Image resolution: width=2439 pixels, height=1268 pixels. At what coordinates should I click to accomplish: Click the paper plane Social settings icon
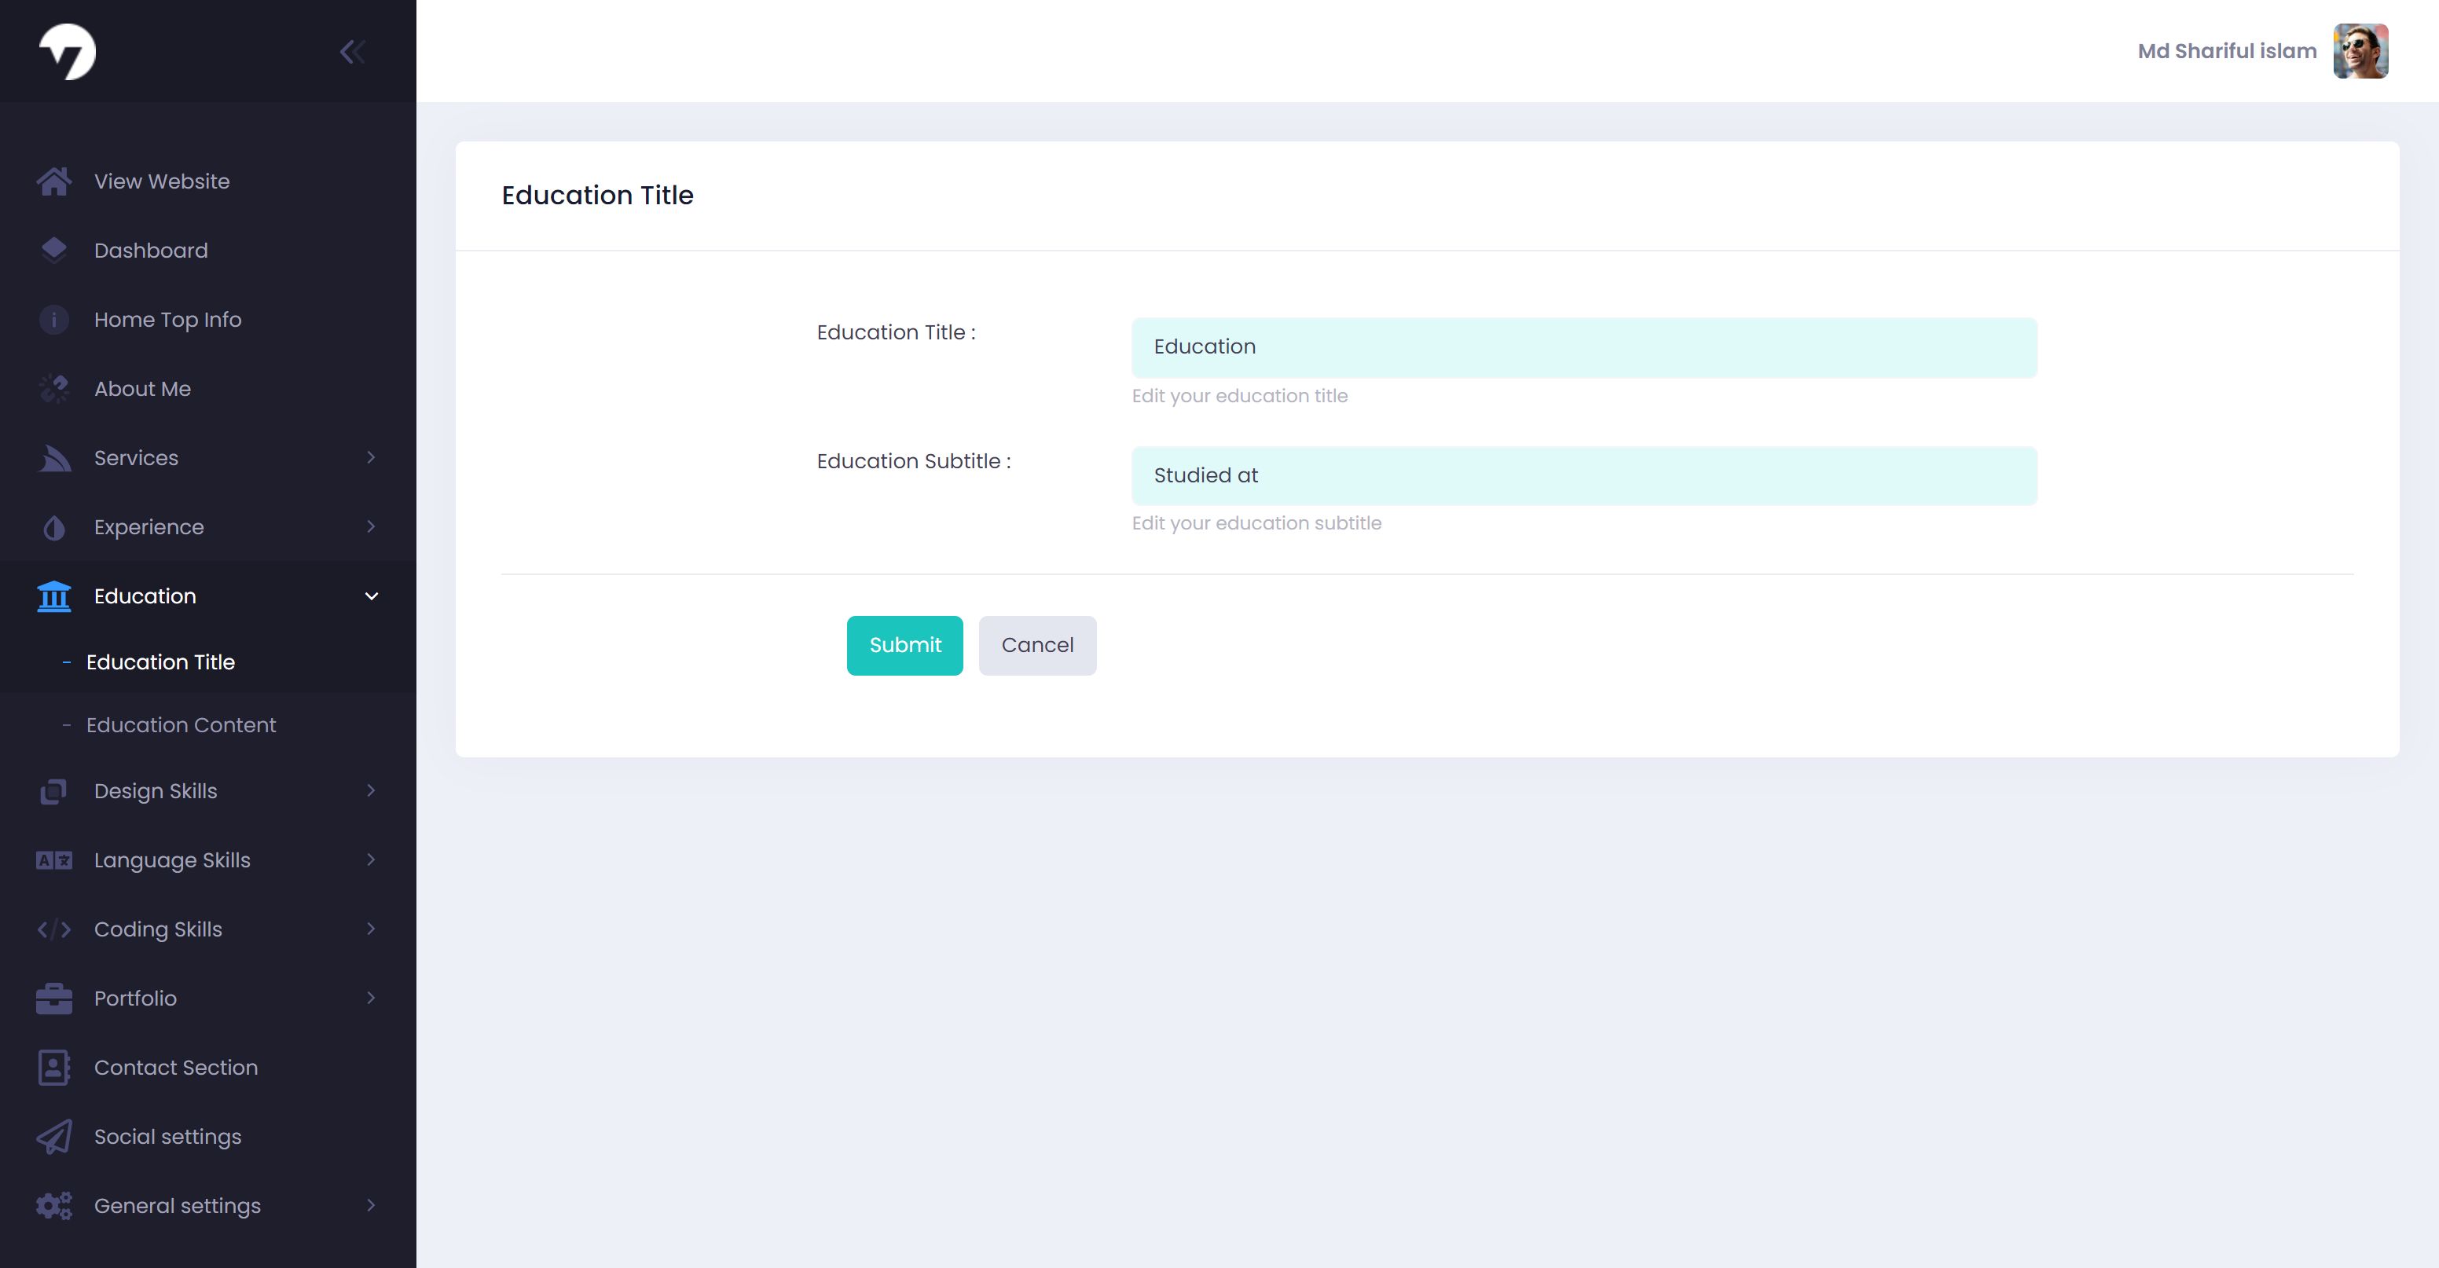tap(54, 1136)
